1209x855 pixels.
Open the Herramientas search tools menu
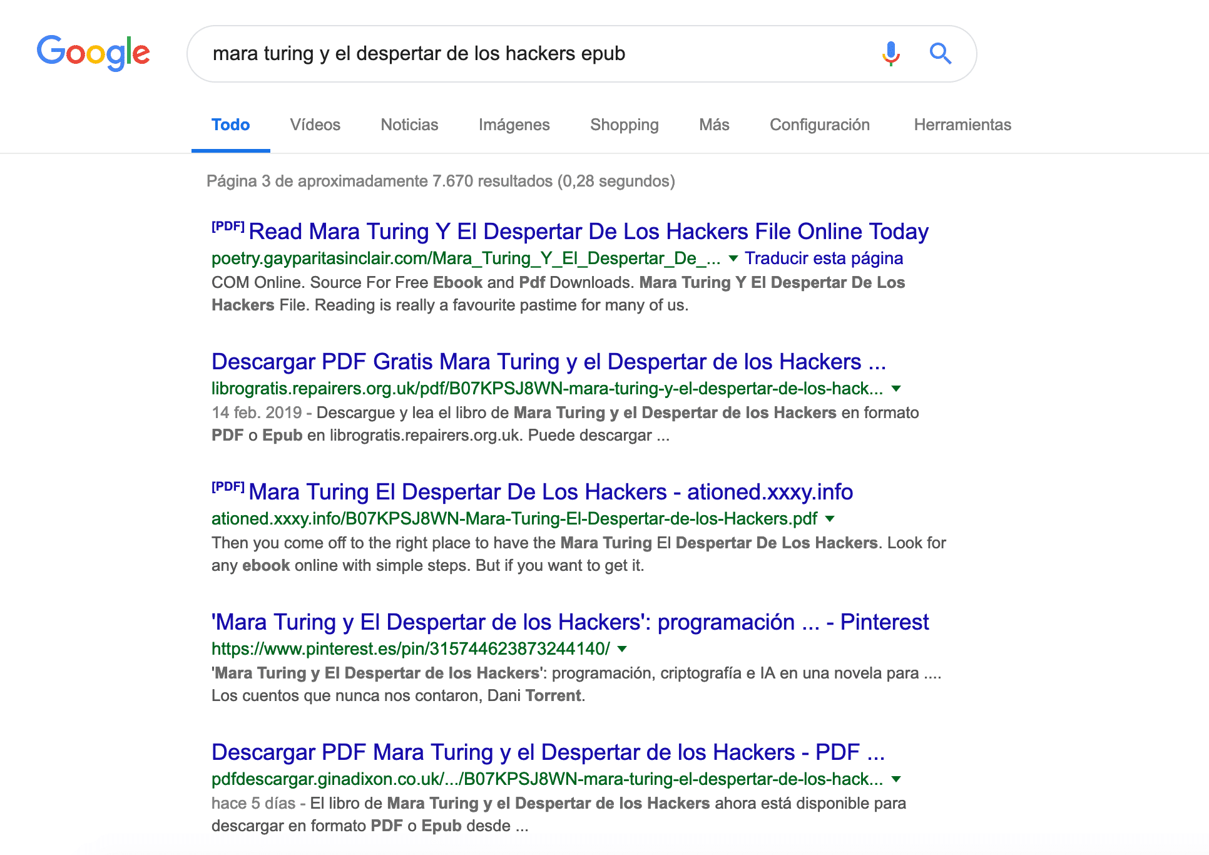click(962, 125)
